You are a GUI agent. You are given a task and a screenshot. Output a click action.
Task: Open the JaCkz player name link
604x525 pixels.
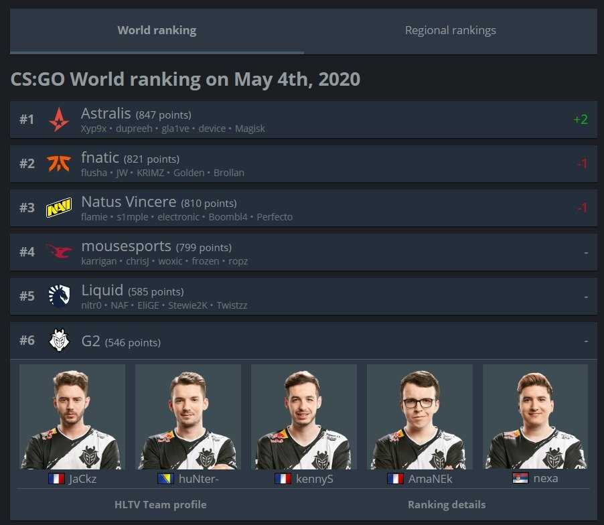click(x=82, y=479)
